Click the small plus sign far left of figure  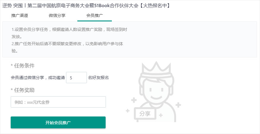[x=128, y=111]
